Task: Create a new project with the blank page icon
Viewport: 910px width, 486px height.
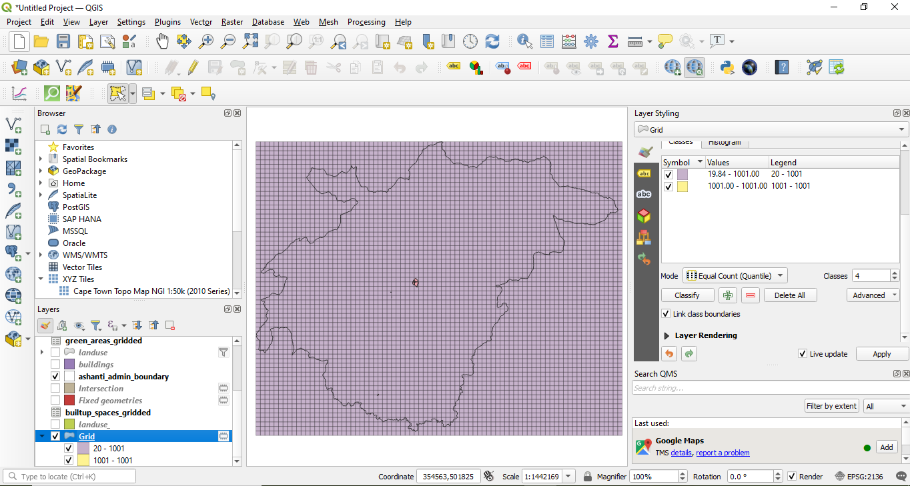Action: tap(19, 41)
